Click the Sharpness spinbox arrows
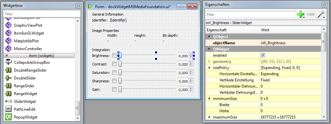 click(191, 81)
